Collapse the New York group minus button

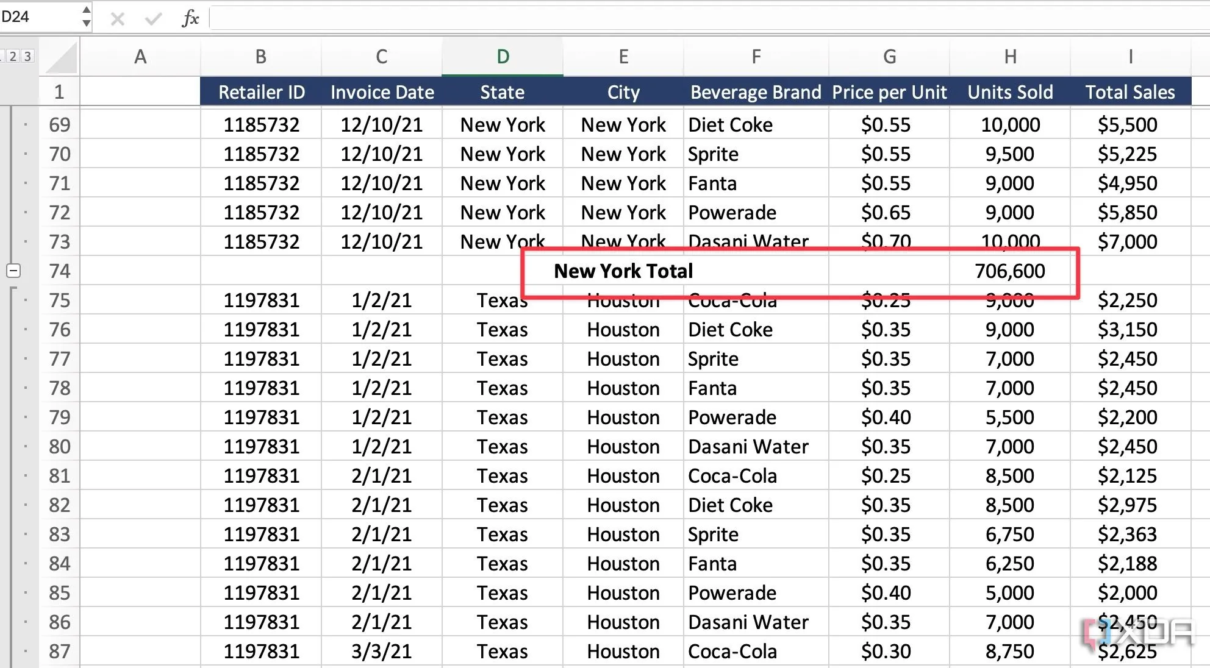pos(13,271)
